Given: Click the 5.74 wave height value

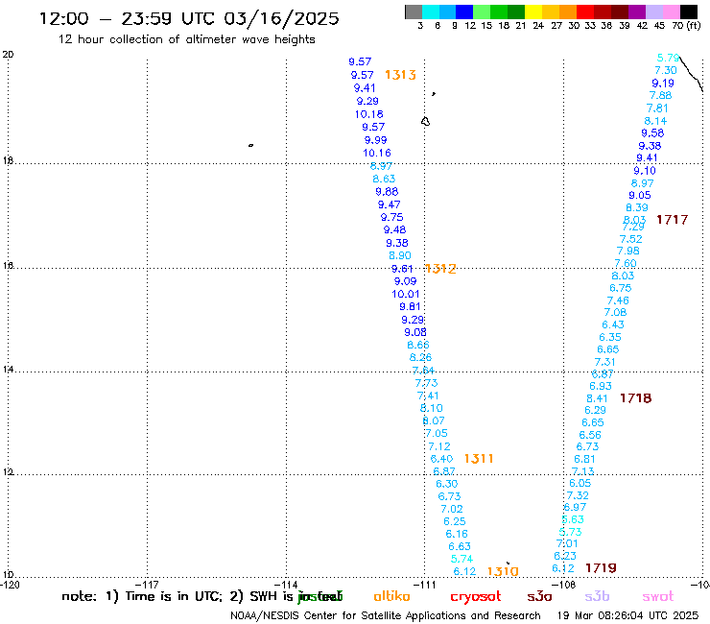Looking at the screenshot, I should 461,559.
